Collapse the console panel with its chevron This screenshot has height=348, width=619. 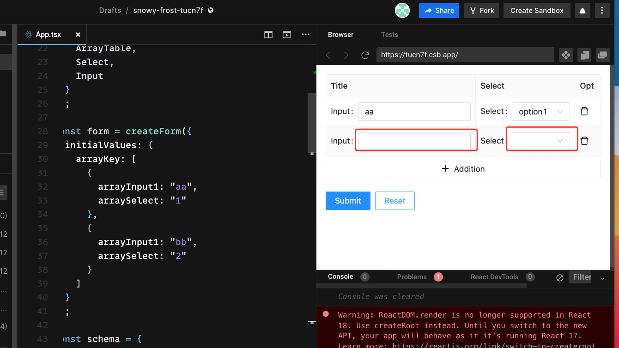tap(602, 279)
